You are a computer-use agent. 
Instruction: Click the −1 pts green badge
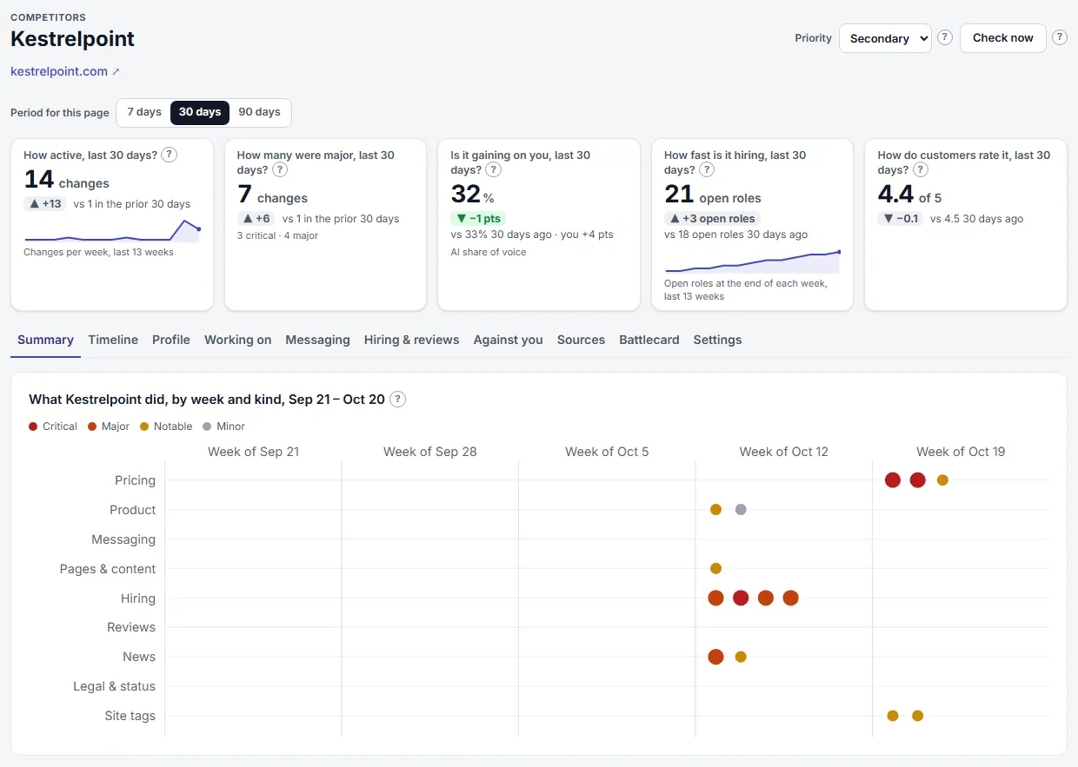tap(478, 219)
